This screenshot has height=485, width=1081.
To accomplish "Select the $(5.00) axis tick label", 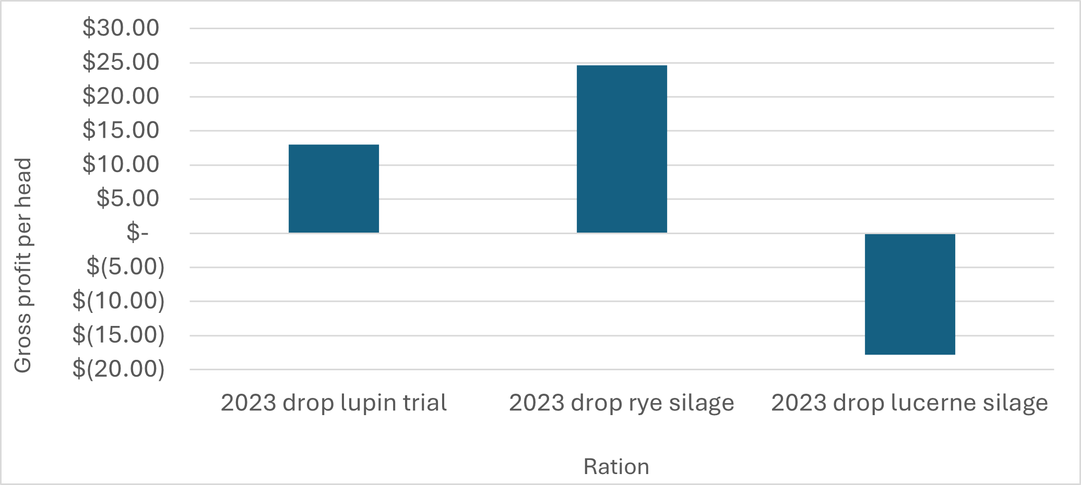I will tap(125, 266).
